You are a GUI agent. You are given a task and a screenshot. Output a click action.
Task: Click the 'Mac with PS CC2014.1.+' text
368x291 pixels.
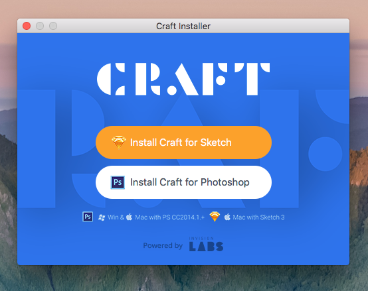point(169,217)
